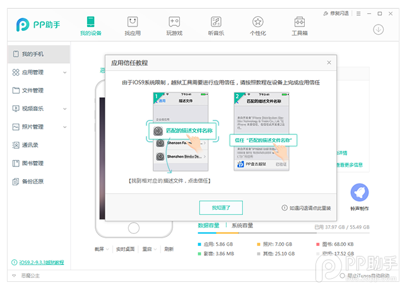Click the phone home button graphic
Viewport: 407px width, 290px height.
tap(134, 228)
